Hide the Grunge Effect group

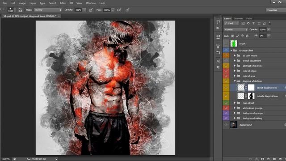[226, 51]
